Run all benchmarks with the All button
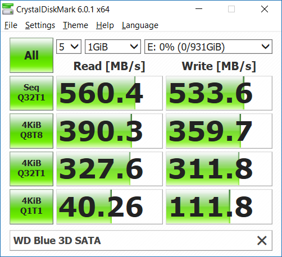 pos(31,56)
